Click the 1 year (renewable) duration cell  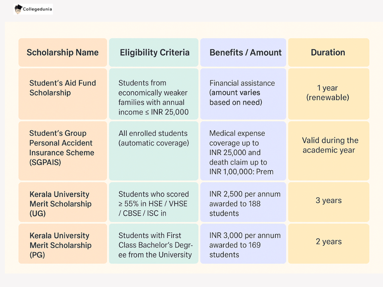pos(328,93)
